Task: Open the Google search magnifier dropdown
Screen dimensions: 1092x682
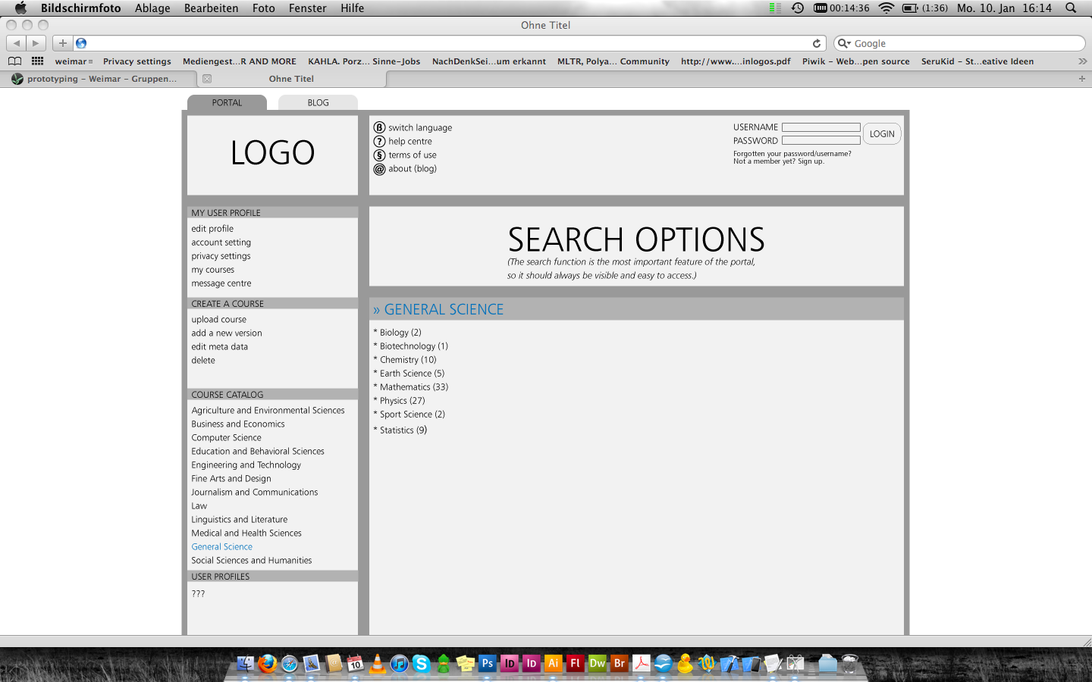Action: [843, 43]
